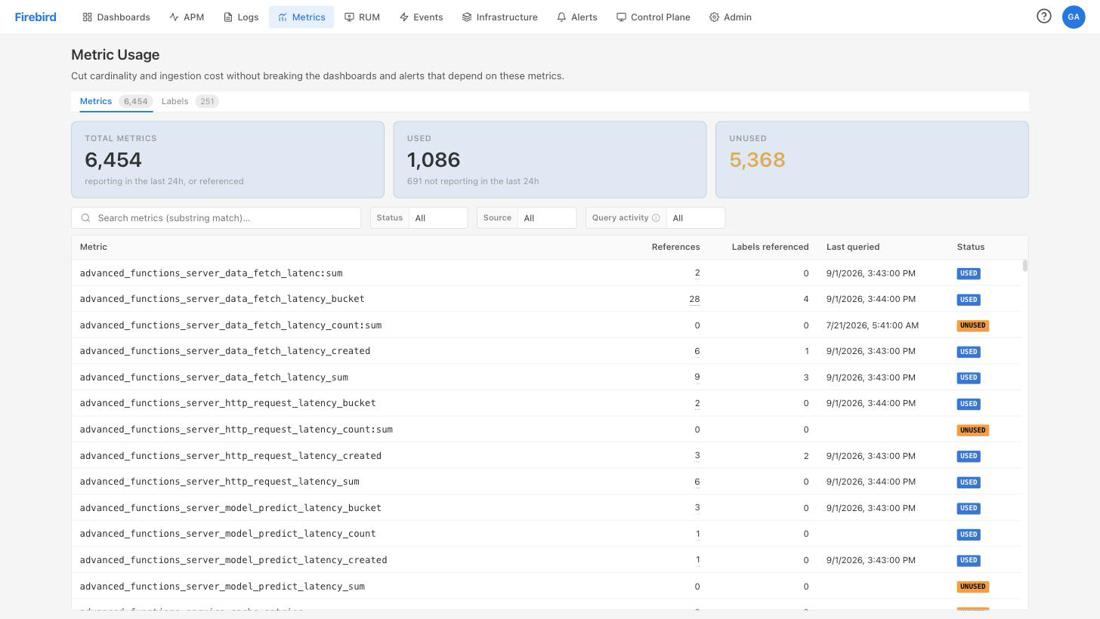The height and width of the screenshot is (619, 1100).
Task: Open the Control Plane section
Action: (x=654, y=17)
